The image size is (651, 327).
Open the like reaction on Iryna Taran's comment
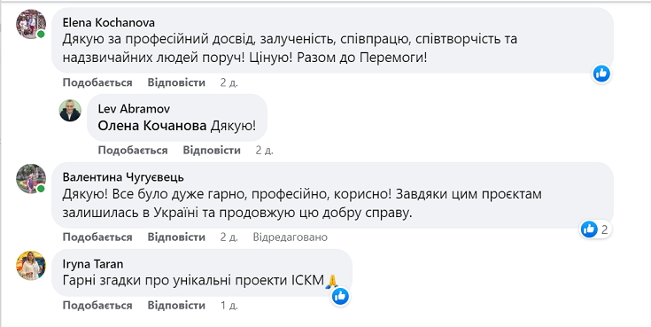[340, 296]
